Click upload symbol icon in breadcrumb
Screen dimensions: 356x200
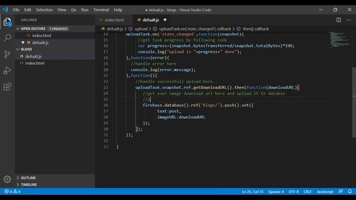point(131,29)
